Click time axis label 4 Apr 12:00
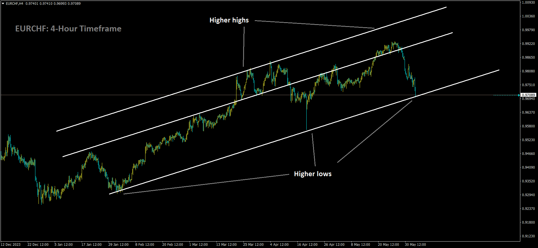The height and width of the screenshot is (248, 538). 279,245
